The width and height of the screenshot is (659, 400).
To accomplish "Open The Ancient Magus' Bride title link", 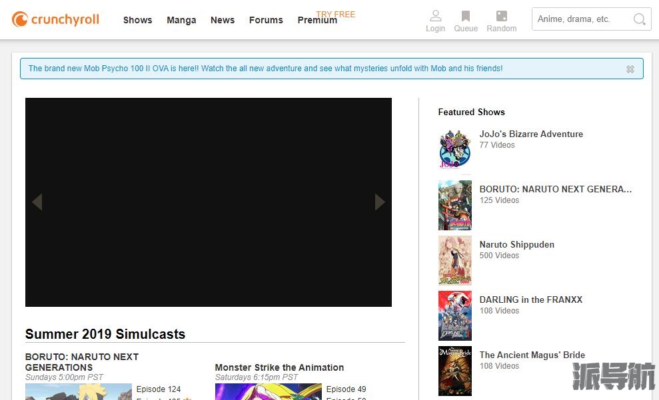I will 532,355.
